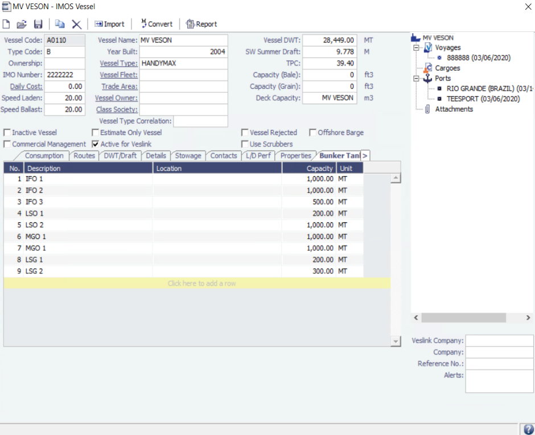Click the Open folder icon
Image resolution: width=535 pixels, height=435 pixels.
coord(22,24)
